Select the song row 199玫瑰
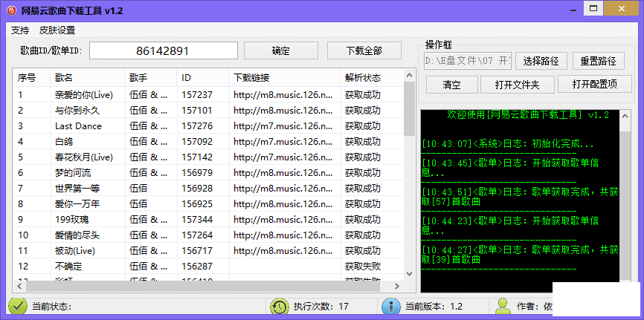This screenshot has height=320, width=644. [208, 220]
